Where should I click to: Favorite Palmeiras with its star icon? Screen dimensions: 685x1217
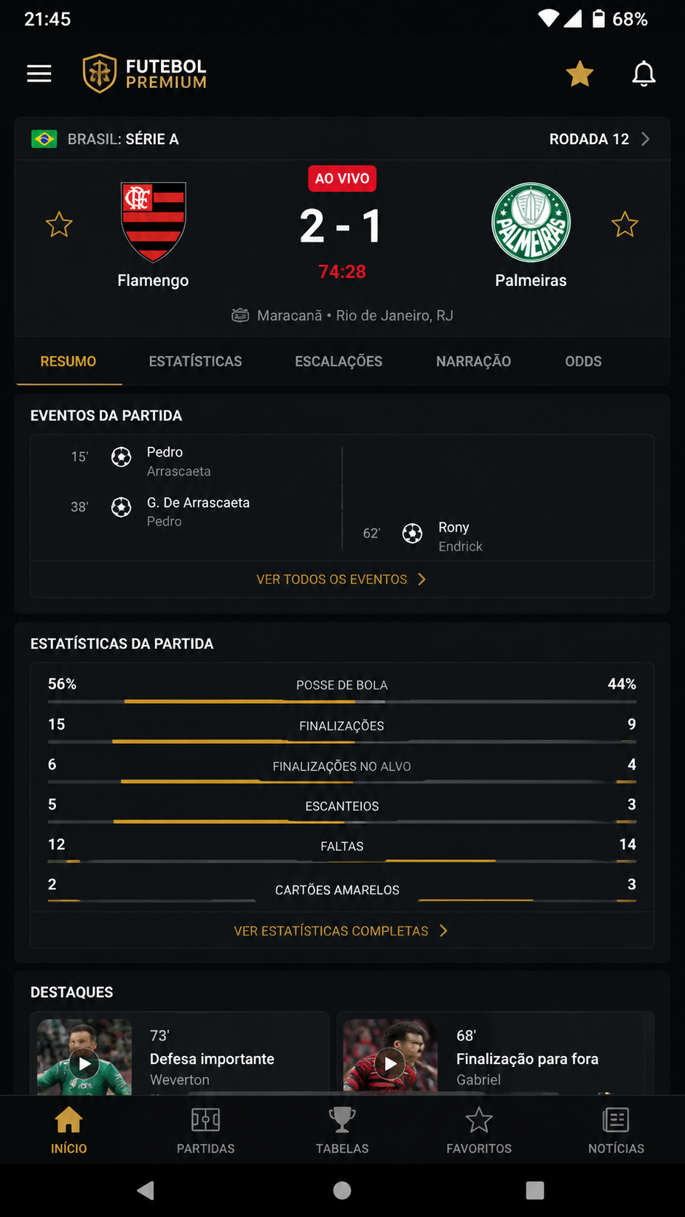tap(625, 224)
